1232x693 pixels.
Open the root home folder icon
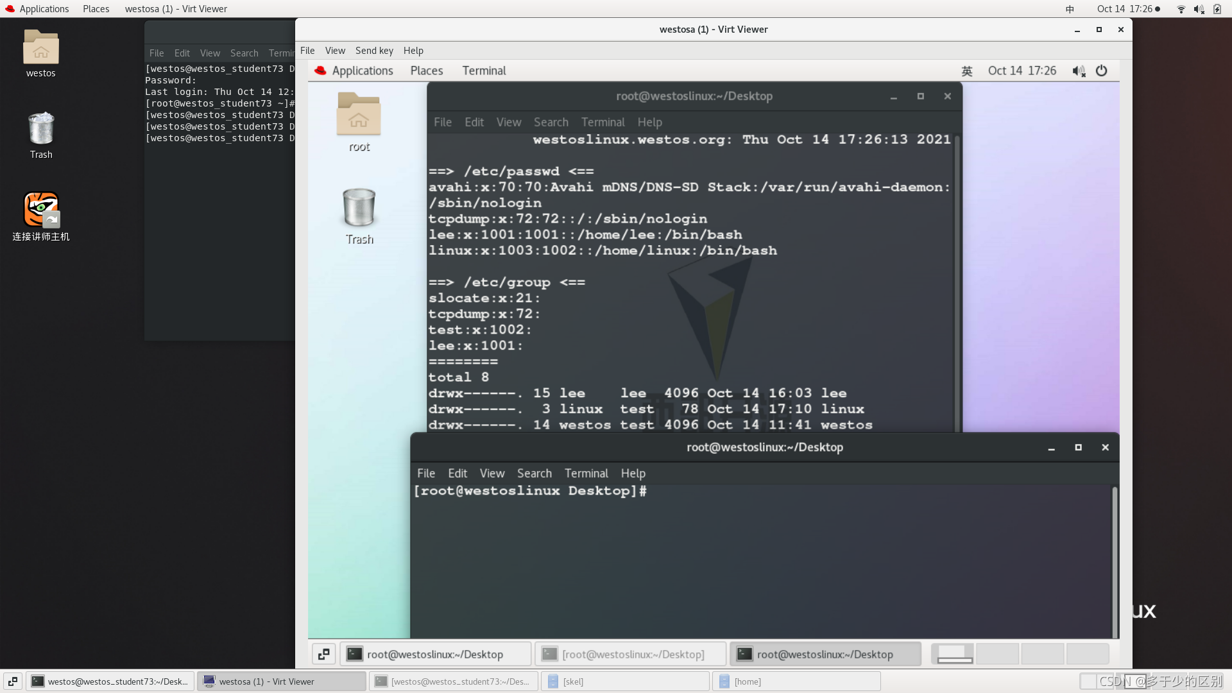coord(359,116)
